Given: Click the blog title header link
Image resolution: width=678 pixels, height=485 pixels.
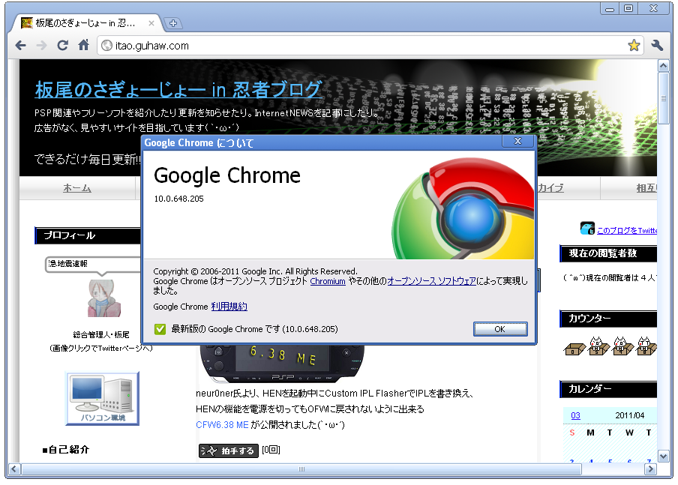Looking at the screenshot, I should 178,89.
